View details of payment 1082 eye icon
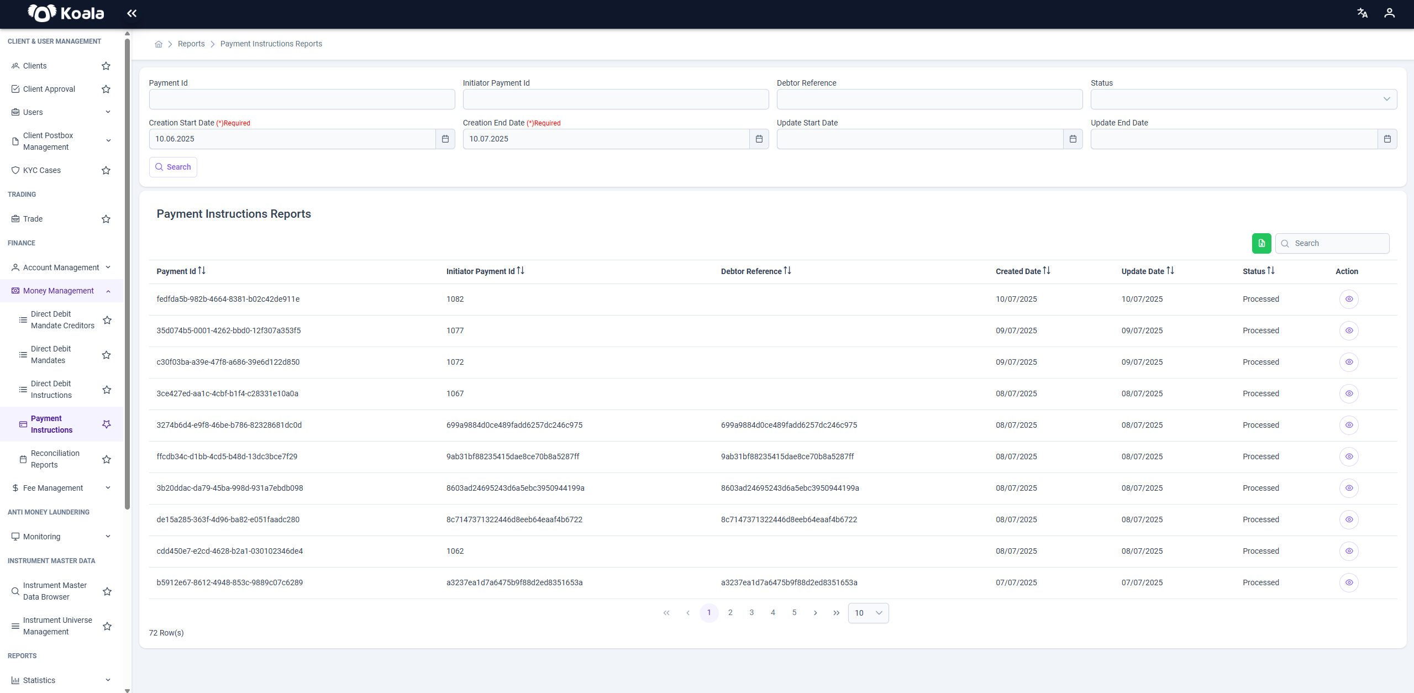1414x693 pixels. [x=1349, y=299]
